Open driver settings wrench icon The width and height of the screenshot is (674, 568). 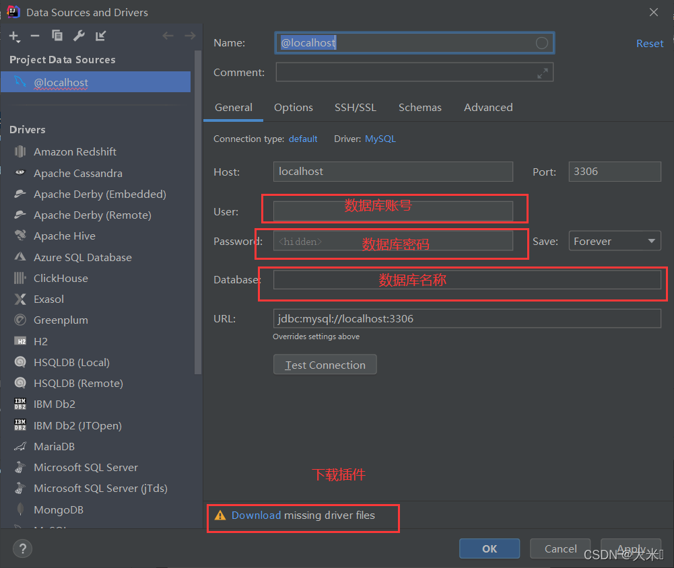(x=79, y=36)
